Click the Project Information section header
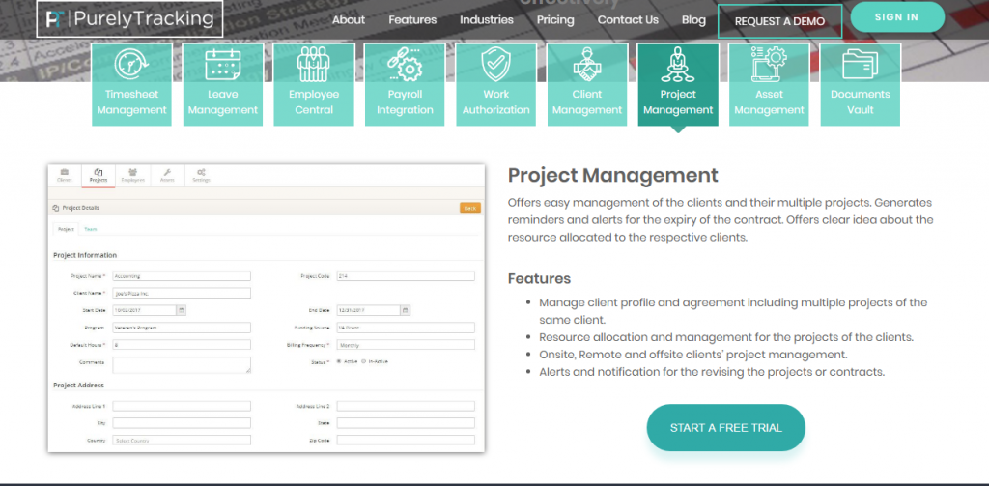 click(85, 256)
